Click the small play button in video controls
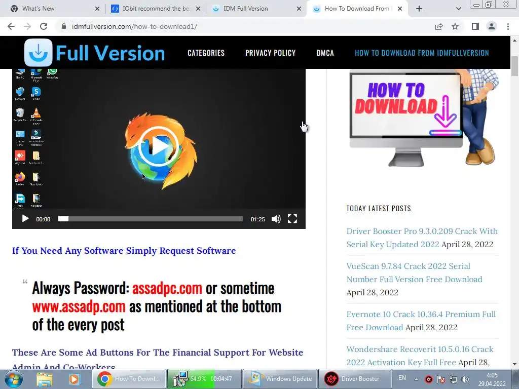This screenshot has width=519, height=389. 25,219
